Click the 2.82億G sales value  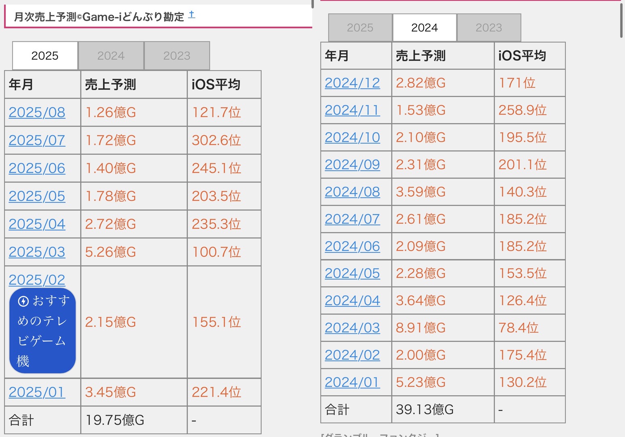421,83
